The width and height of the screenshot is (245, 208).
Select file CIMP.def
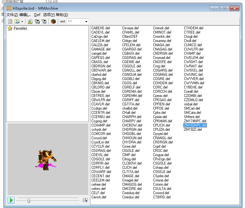129,155
